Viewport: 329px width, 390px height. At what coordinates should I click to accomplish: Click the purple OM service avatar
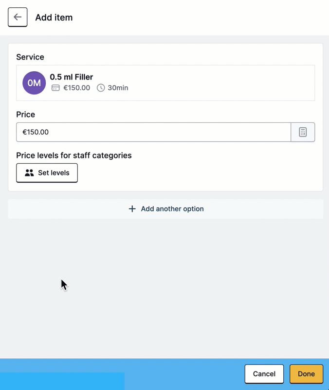click(34, 83)
